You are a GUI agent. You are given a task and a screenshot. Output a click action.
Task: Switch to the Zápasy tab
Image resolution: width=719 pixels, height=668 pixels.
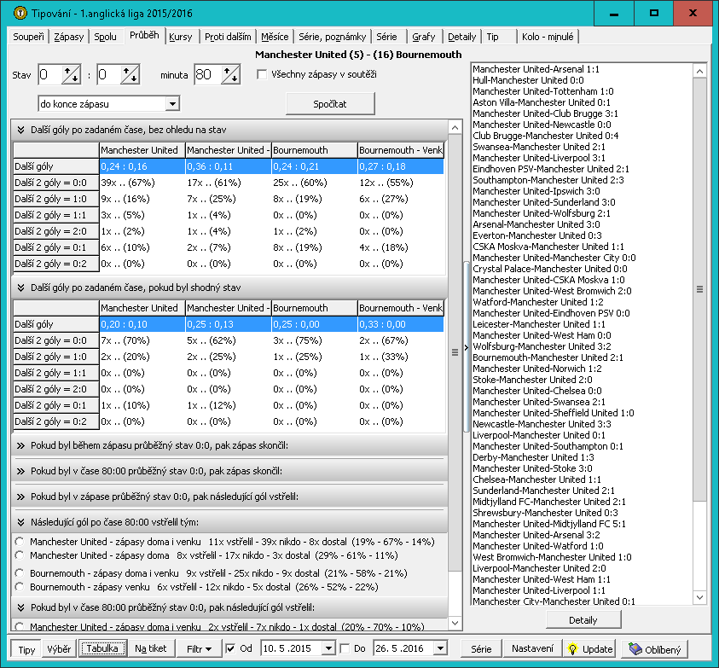(x=69, y=37)
